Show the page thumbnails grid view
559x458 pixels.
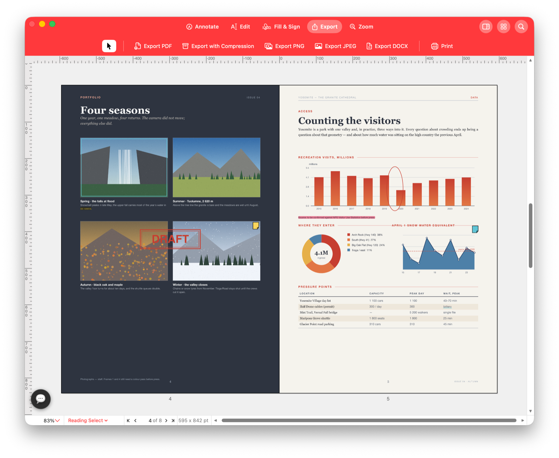(503, 27)
